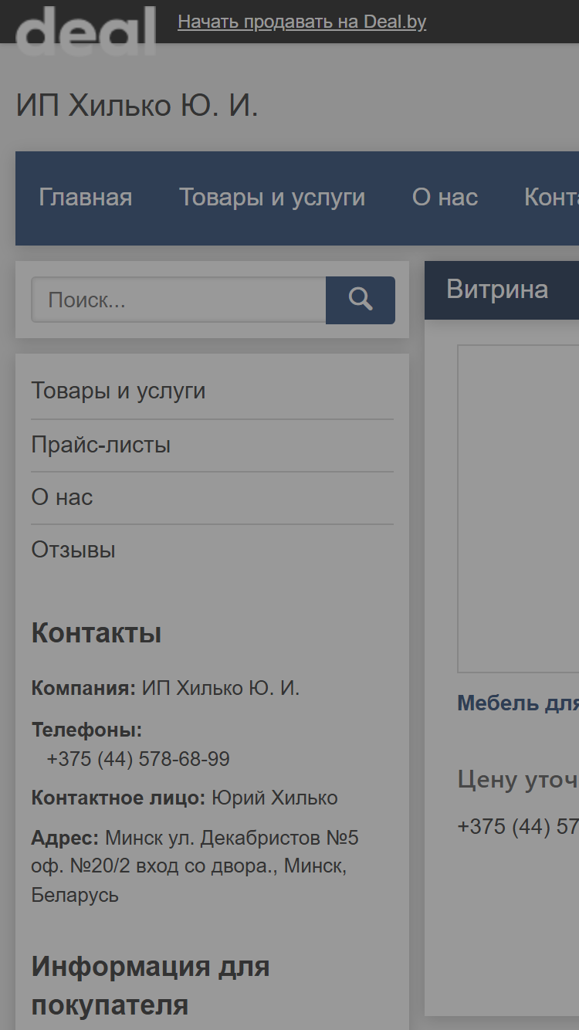Open the 'Начать продавать на Deal.by' link
The height and width of the screenshot is (1030, 579).
[302, 22]
